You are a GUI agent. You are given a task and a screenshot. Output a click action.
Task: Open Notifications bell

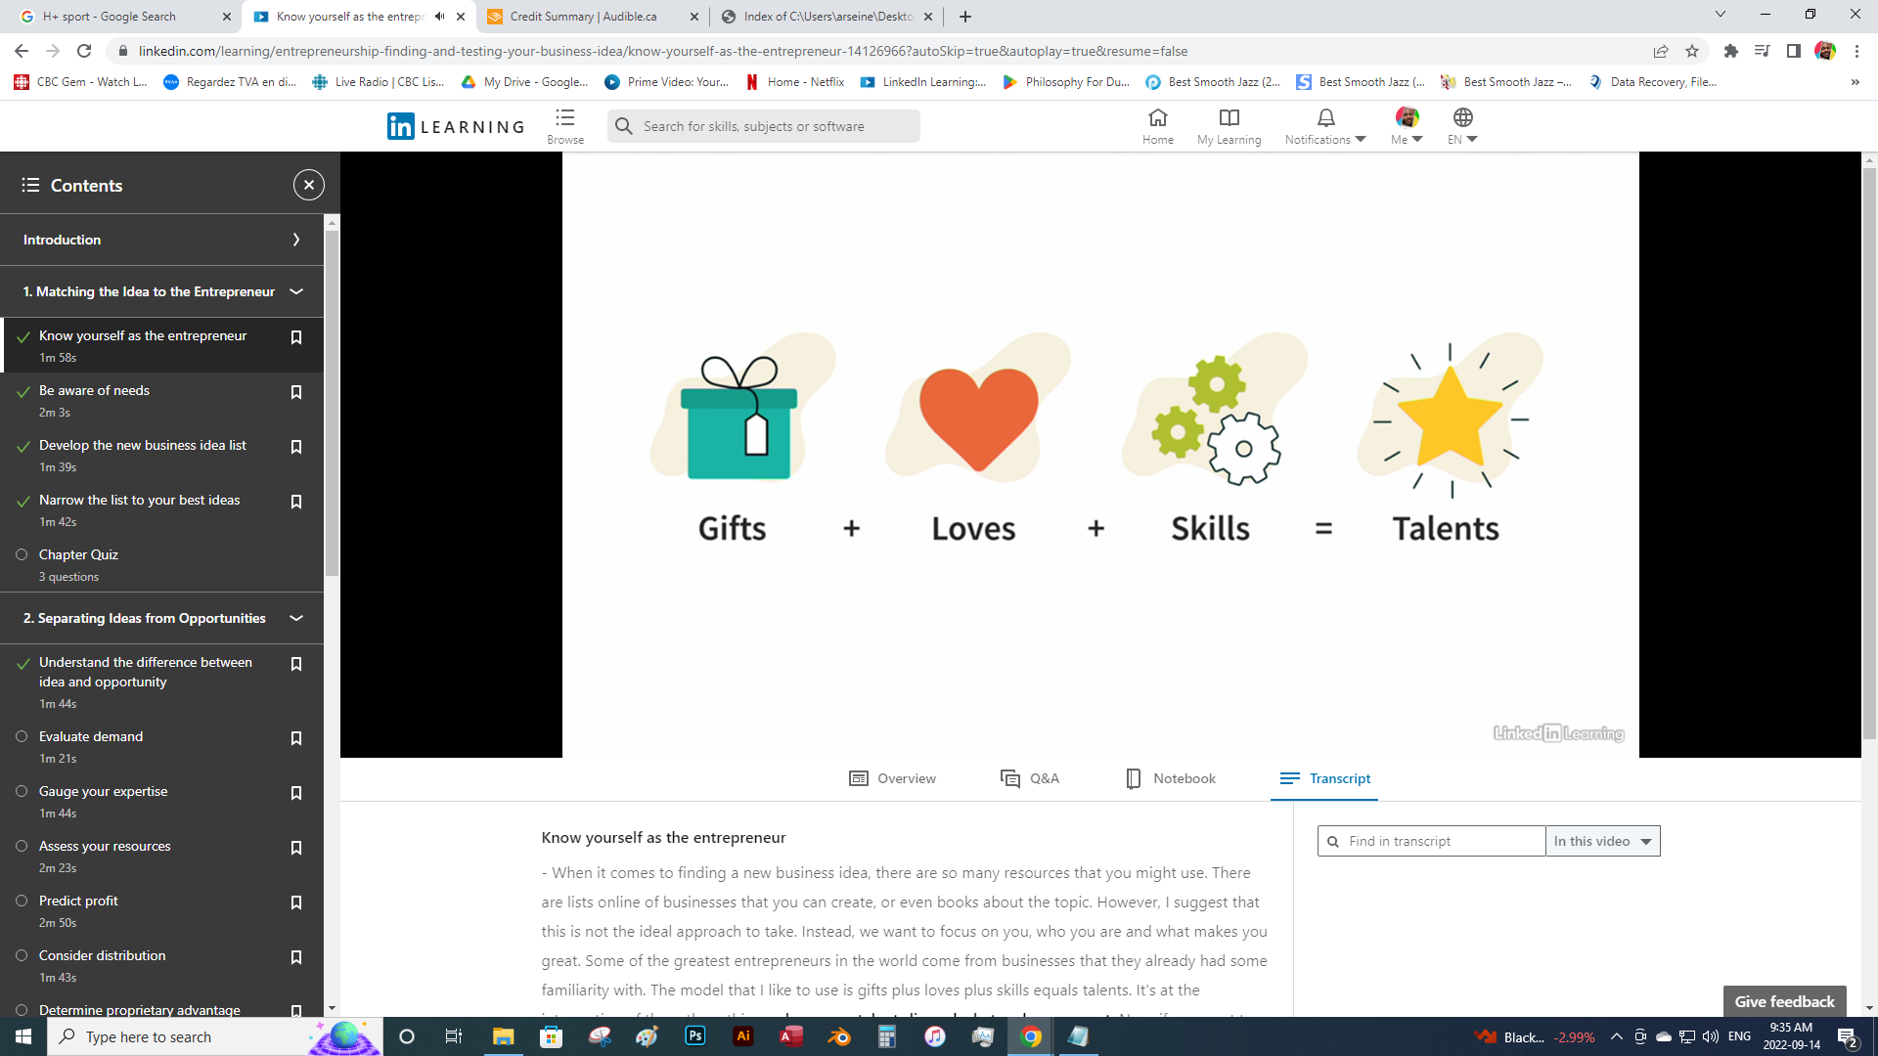pyautogui.click(x=1325, y=118)
